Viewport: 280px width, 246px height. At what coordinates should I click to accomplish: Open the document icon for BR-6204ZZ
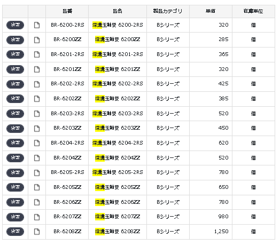click(x=37, y=158)
